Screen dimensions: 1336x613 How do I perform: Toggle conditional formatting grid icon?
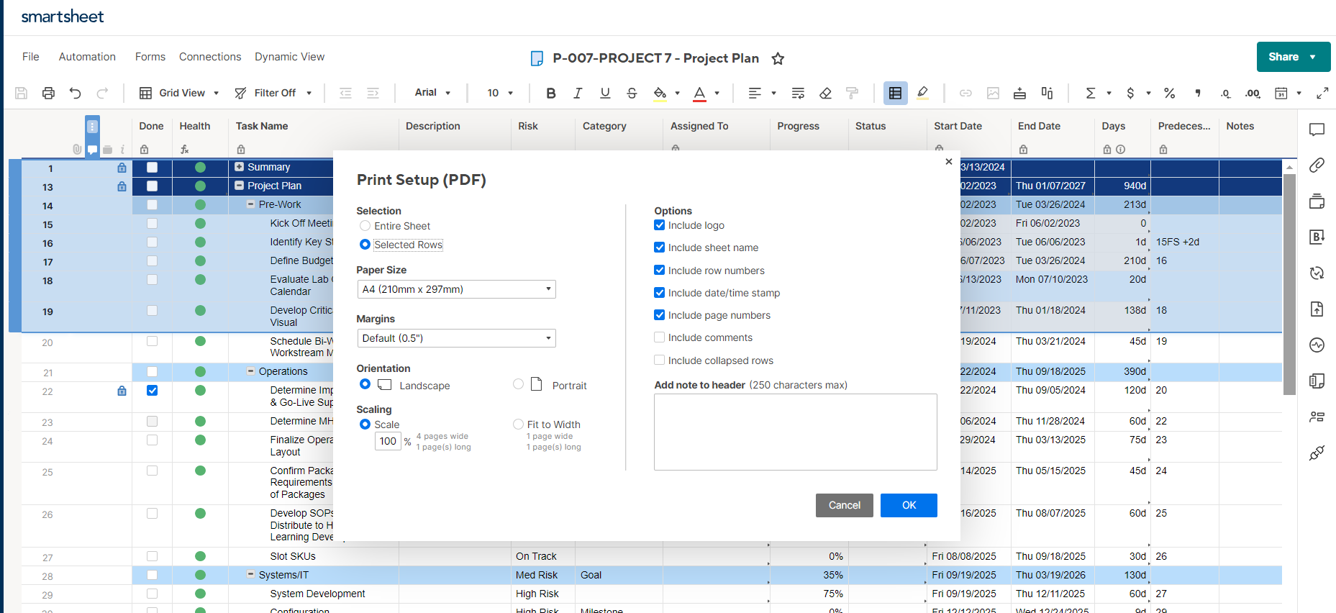point(895,93)
